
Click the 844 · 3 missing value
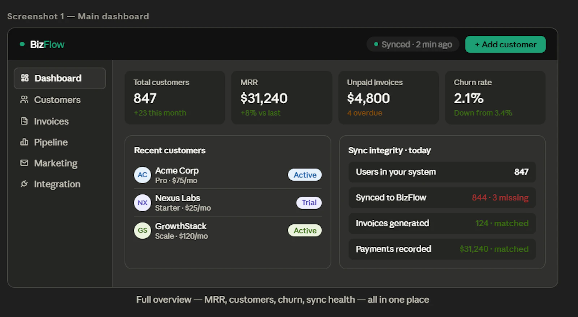point(500,198)
